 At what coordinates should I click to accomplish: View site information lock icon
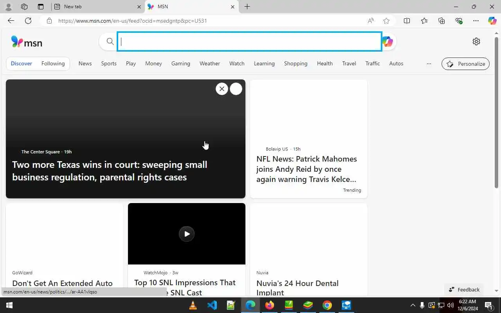pyautogui.click(x=49, y=21)
